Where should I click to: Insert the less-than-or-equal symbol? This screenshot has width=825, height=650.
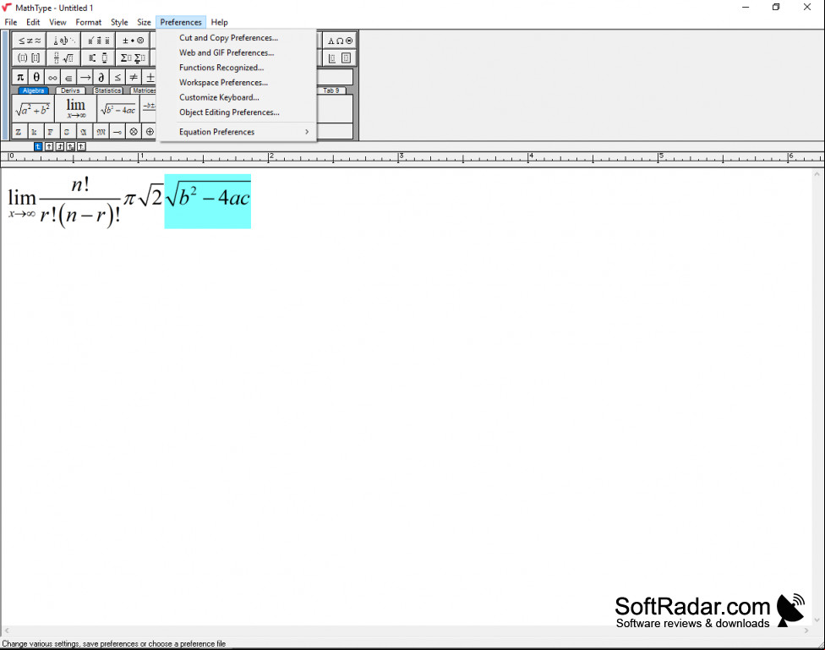click(117, 78)
